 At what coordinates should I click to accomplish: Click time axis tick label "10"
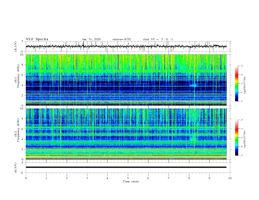point(230,178)
